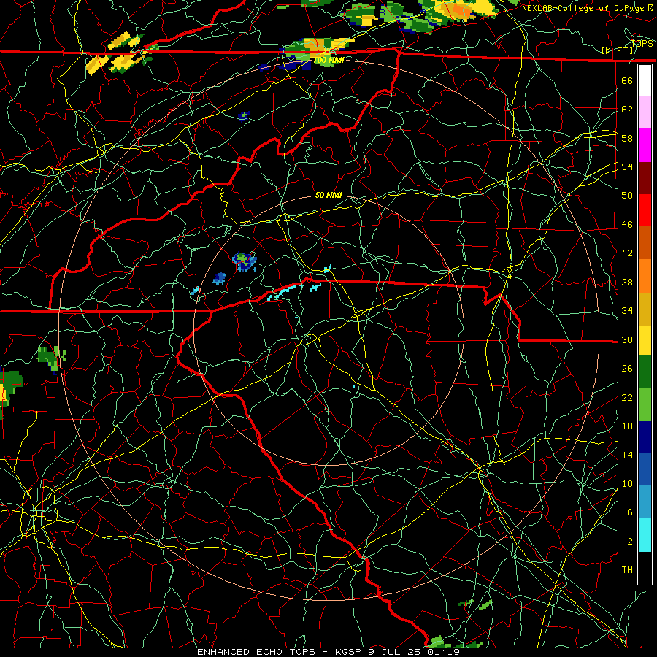Pick the bright red swatch on the scale
657x657 pixels.
pyautogui.click(x=645, y=210)
